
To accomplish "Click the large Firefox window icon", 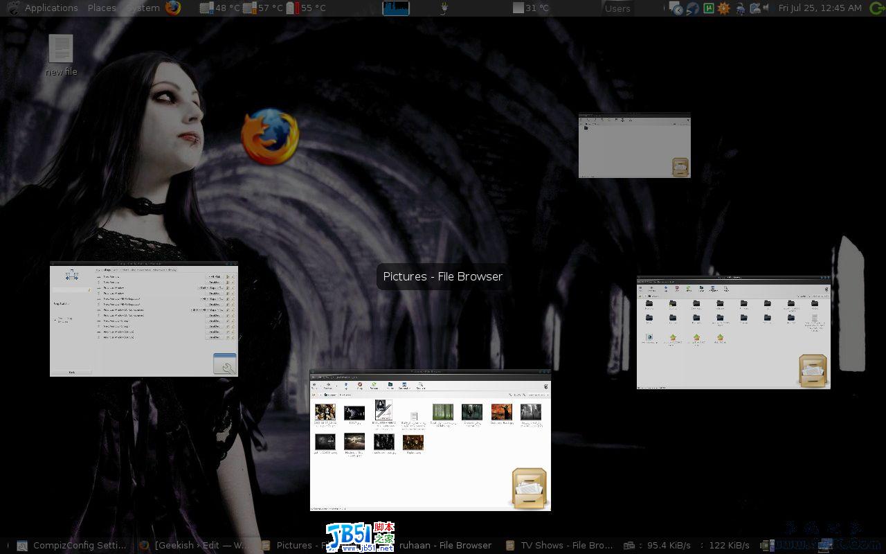I will point(270,136).
